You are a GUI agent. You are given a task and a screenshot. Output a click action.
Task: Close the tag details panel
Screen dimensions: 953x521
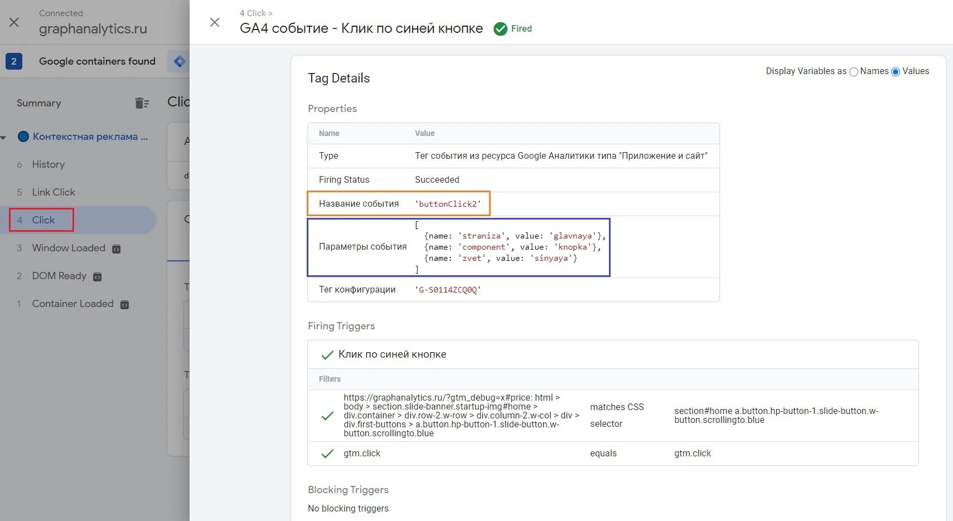(215, 22)
